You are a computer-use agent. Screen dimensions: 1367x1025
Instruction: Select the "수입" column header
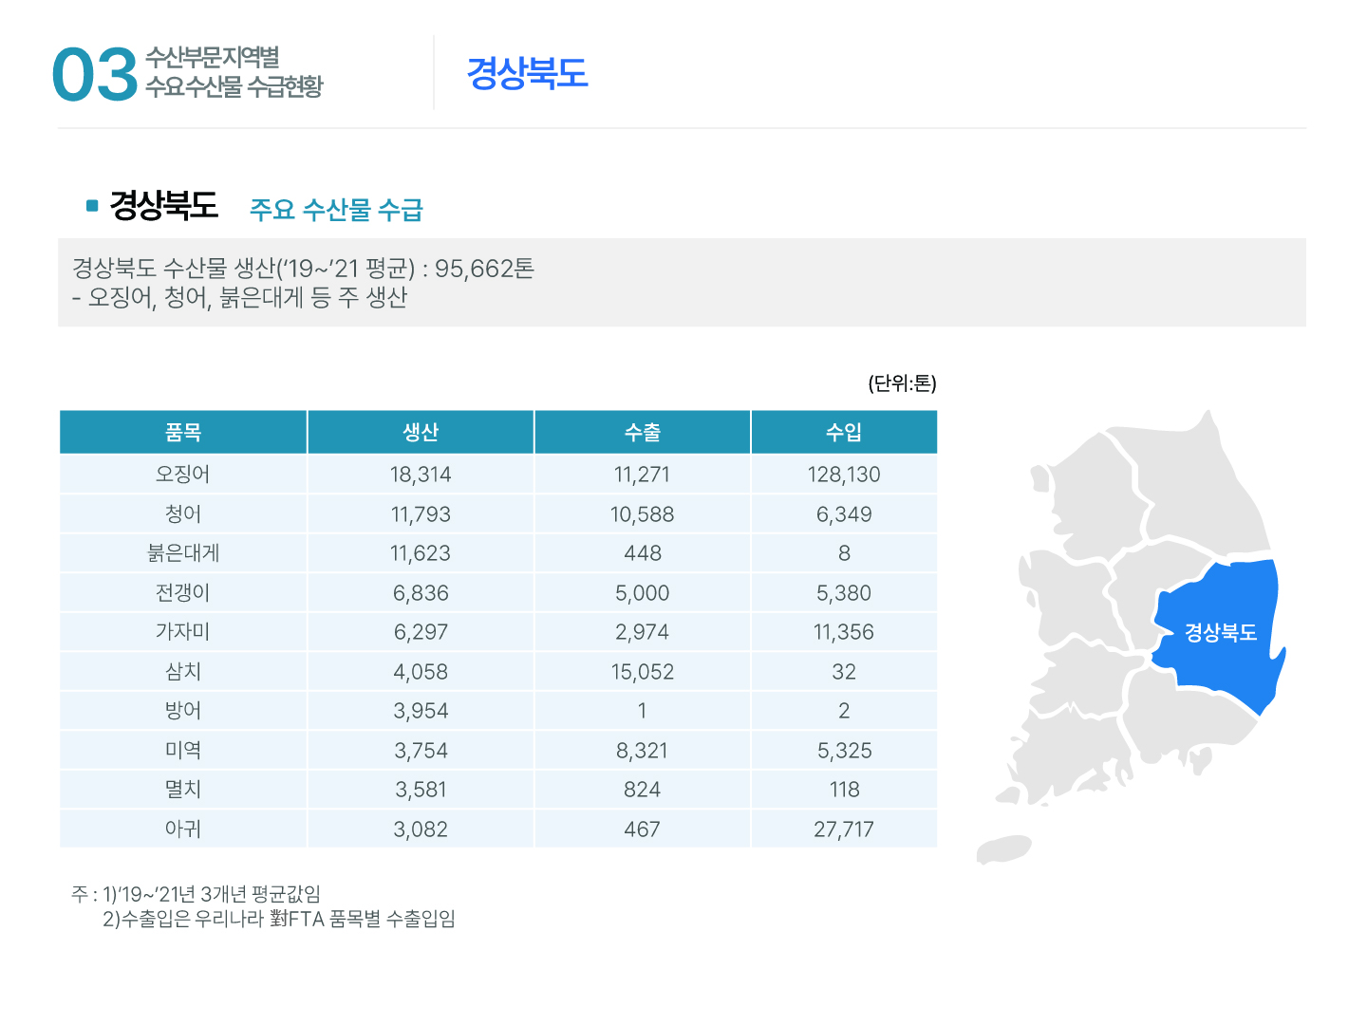(x=844, y=433)
